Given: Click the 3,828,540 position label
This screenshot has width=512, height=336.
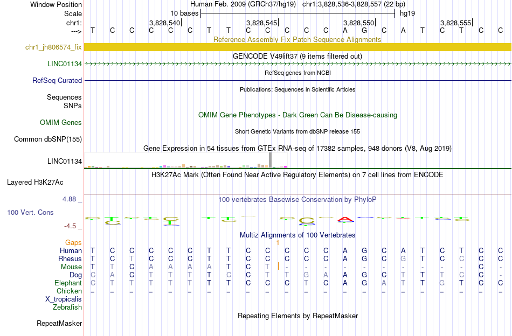Looking at the screenshot, I should click(x=164, y=23).
